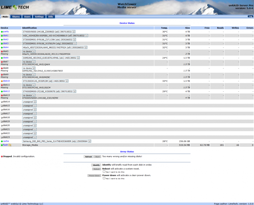Open the disk14 unassigned dropdown
This screenshot has height=205, width=254.
tap(29, 102)
